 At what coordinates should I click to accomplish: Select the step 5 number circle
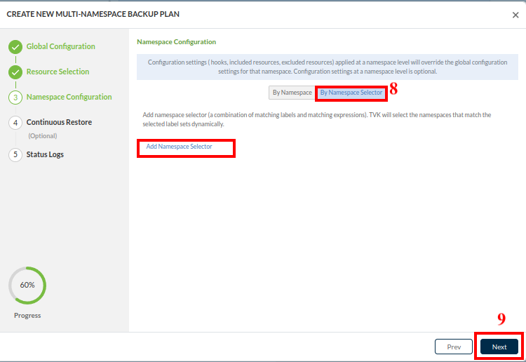click(x=15, y=155)
